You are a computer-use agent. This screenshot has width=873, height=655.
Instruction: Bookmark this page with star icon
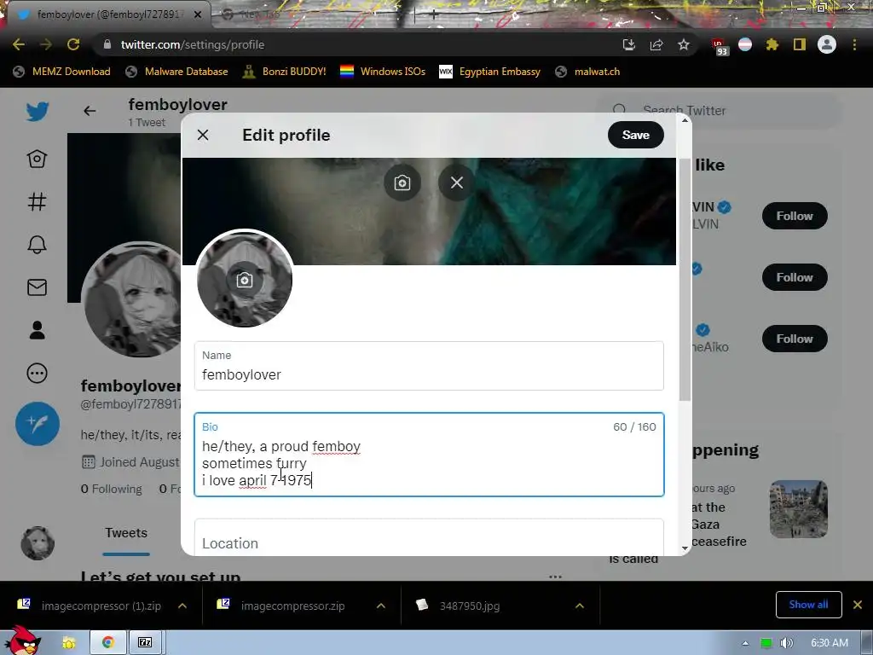[x=684, y=44]
